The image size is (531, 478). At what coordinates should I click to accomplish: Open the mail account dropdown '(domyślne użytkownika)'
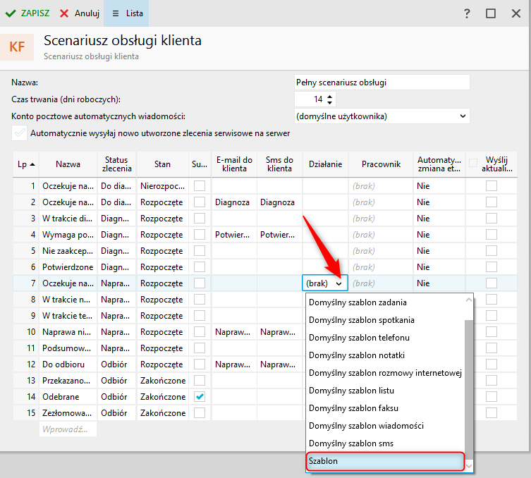[x=382, y=116]
